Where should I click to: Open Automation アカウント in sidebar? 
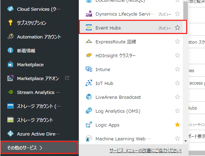(x=39, y=37)
